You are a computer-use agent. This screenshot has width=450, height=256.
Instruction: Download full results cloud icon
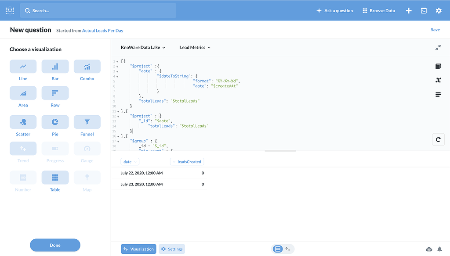coord(429,249)
